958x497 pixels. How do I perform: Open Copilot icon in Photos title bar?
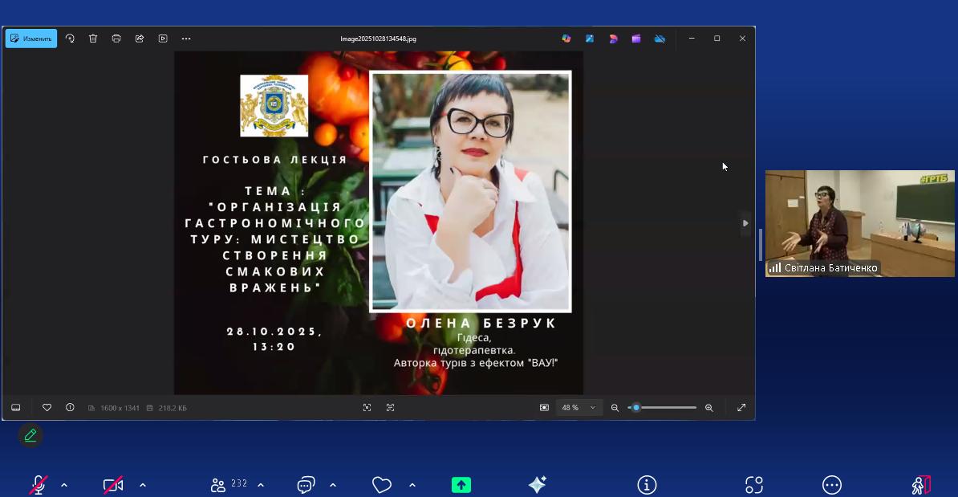point(566,39)
